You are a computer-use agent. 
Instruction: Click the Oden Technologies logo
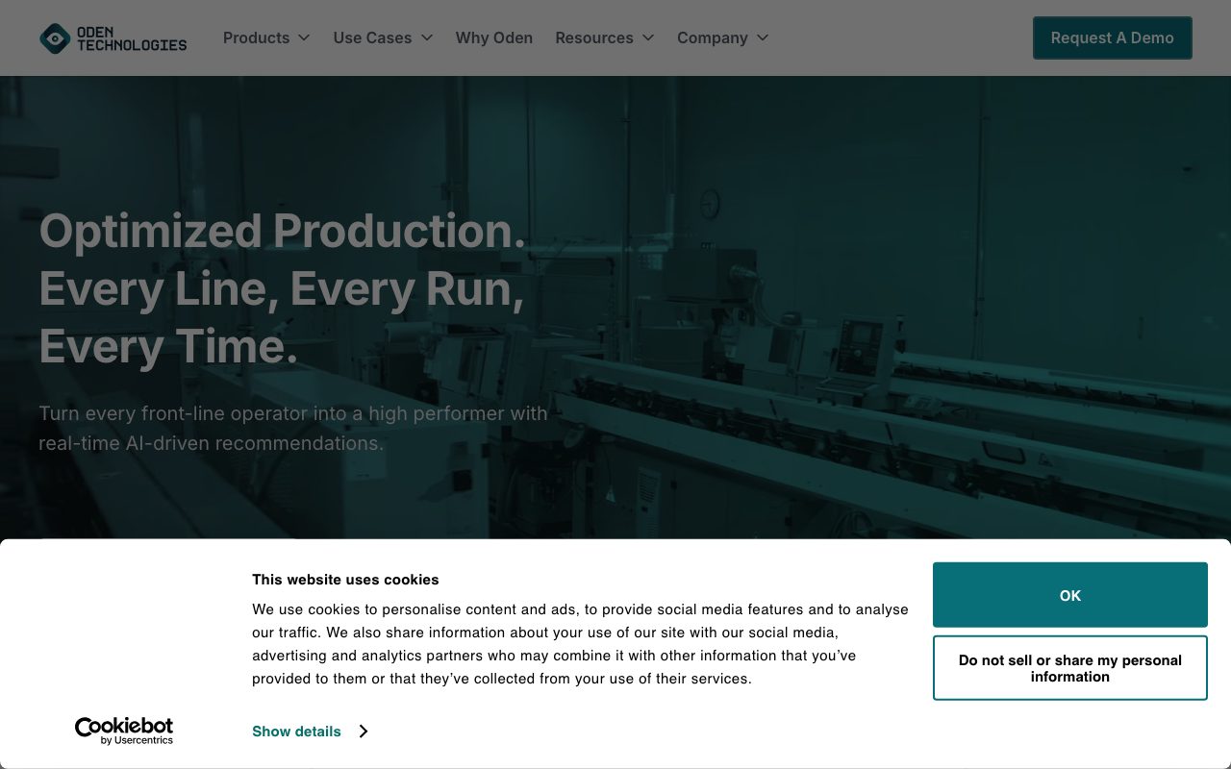113,38
